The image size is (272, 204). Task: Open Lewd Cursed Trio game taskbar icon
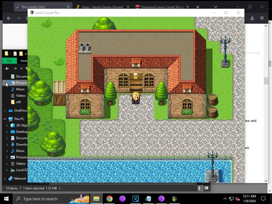174,199
